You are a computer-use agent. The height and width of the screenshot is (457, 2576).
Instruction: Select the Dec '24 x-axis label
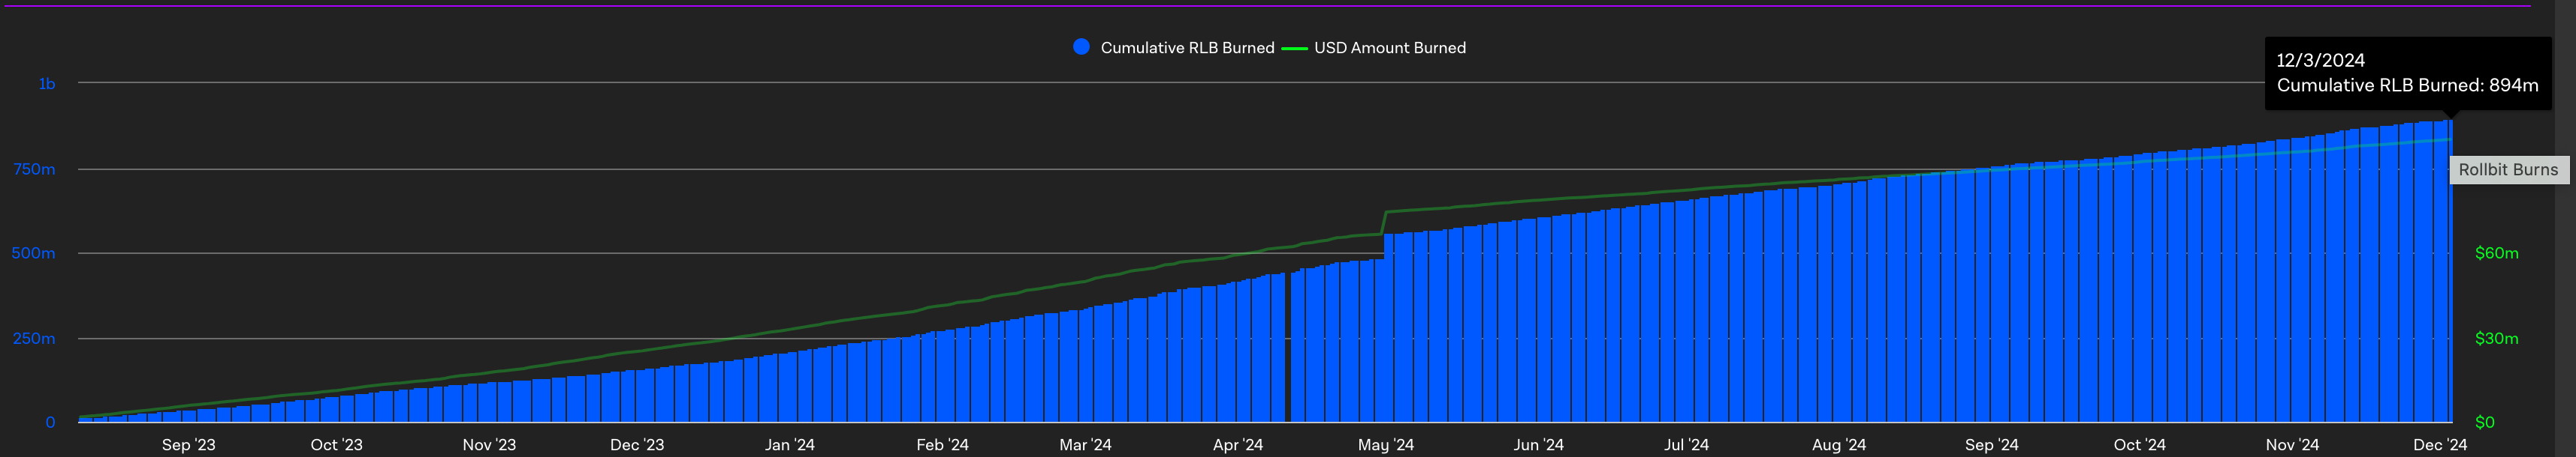pyautogui.click(x=2439, y=445)
